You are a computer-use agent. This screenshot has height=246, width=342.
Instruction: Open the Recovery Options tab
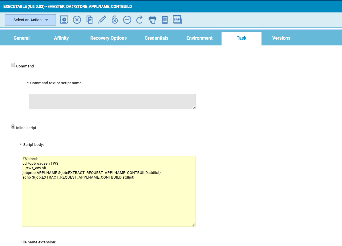click(x=108, y=38)
